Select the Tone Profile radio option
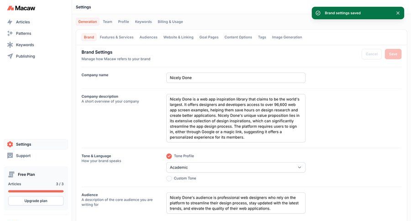The image size is (411, 221). pyautogui.click(x=169, y=156)
